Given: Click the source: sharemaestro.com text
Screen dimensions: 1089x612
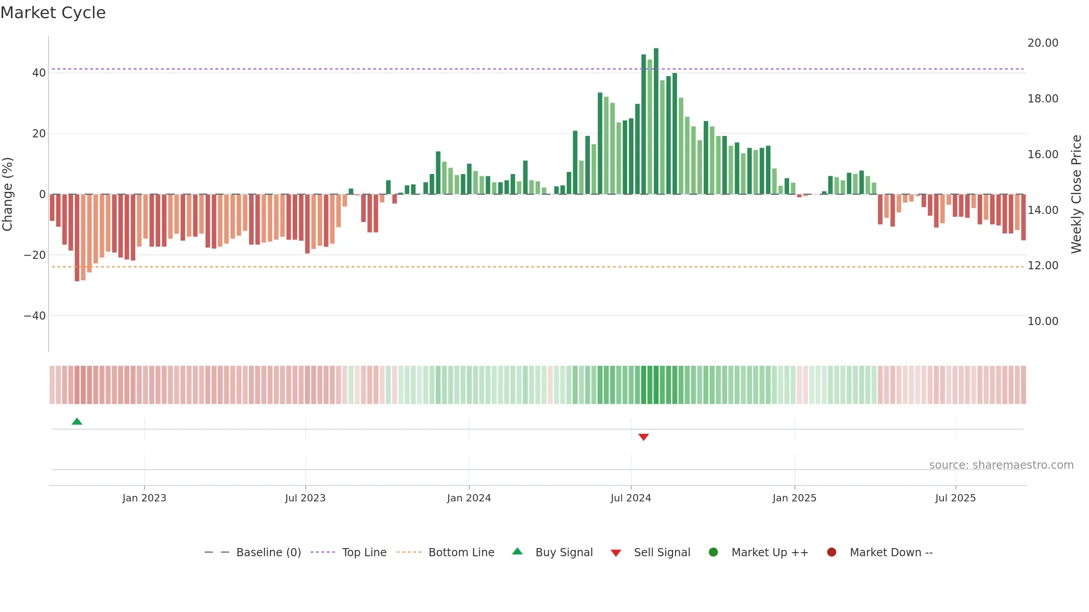Looking at the screenshot, I should (x=1001, y=465).
